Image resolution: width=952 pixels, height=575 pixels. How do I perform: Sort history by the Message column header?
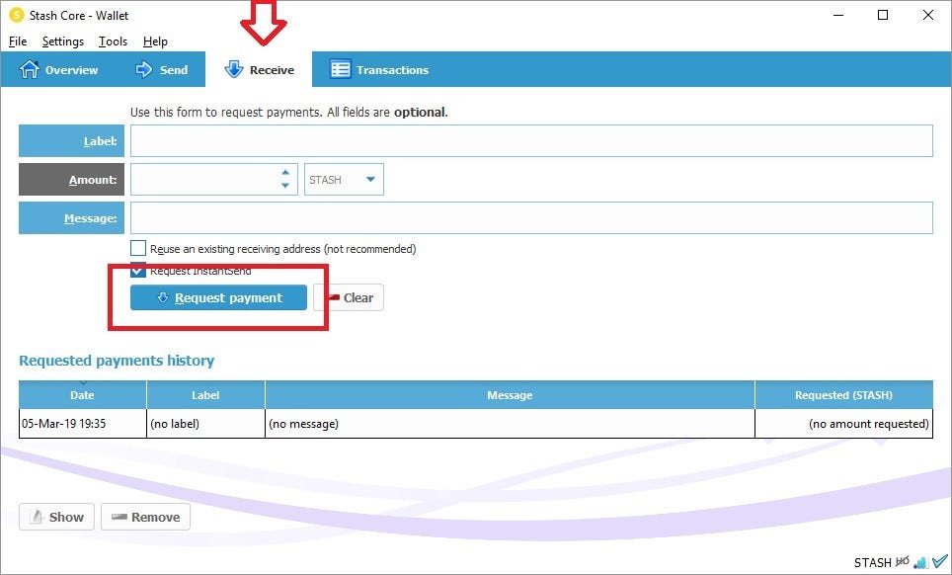510,394
